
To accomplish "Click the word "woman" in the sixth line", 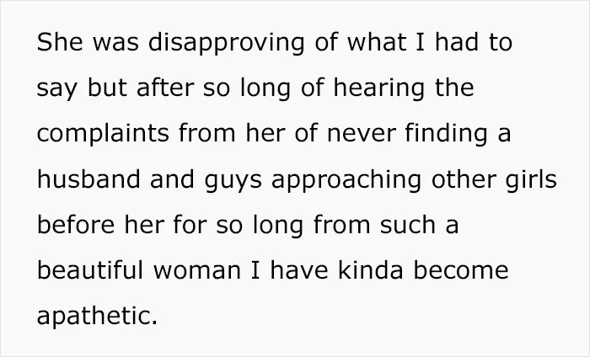I will pyautogui.click(x=196, y=270).
